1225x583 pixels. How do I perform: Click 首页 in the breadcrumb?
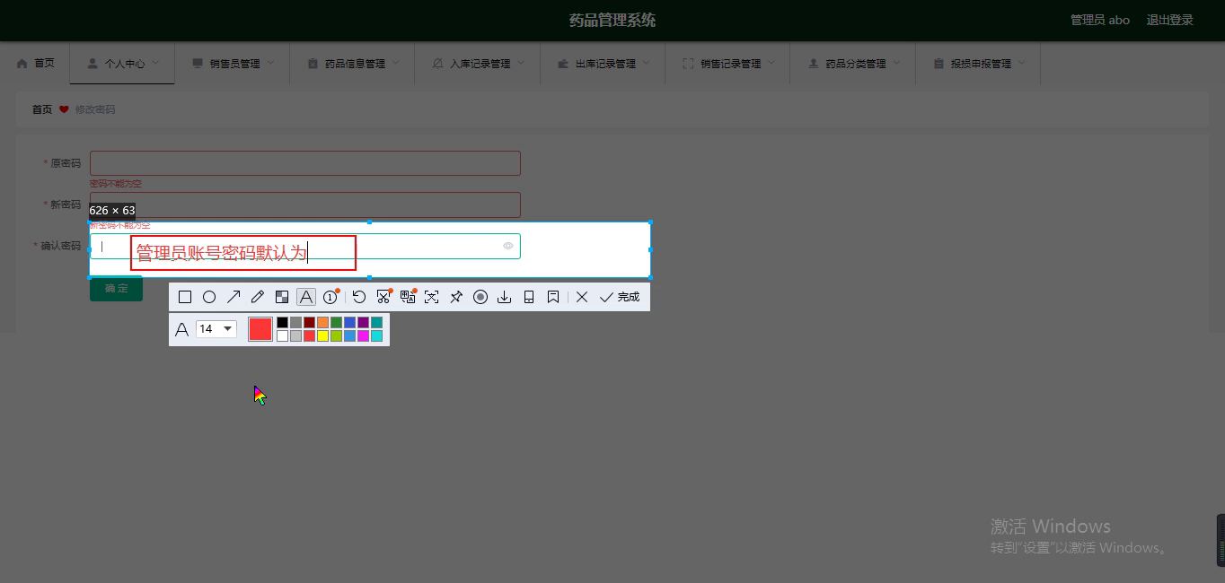pyautogui.click(x=42, y=109)
